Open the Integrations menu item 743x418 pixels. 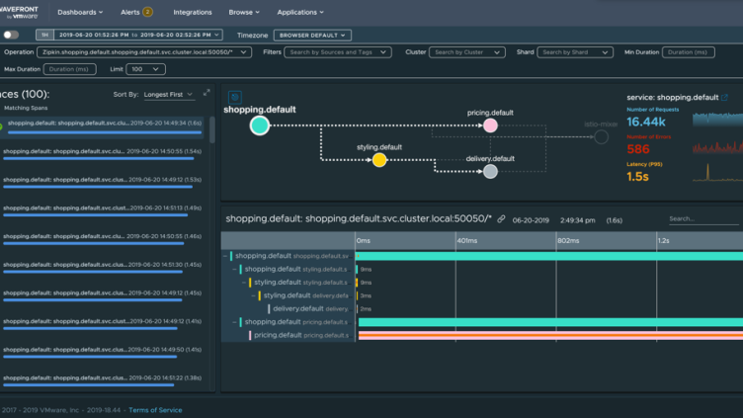pyautogui.click(x=193, y=13)
